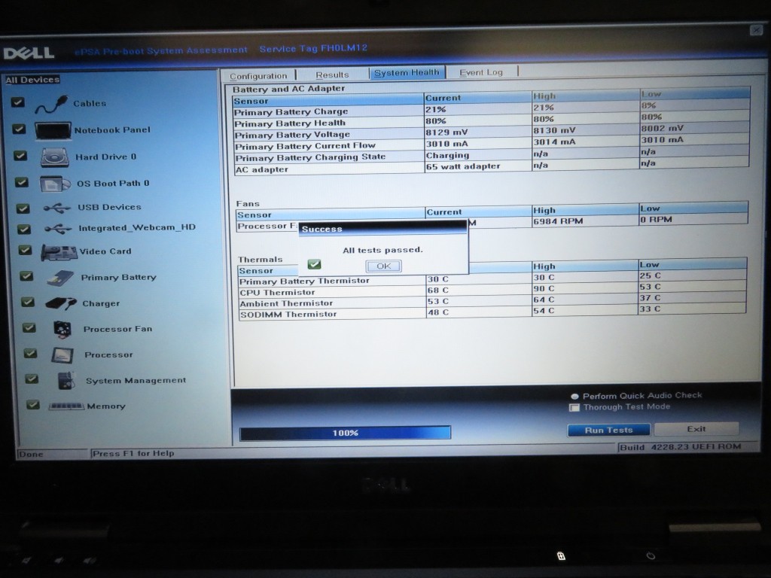This screenshot has height=578, width=771.
Task: Select the OS Boot Path 0 icon
Action: 54,184
